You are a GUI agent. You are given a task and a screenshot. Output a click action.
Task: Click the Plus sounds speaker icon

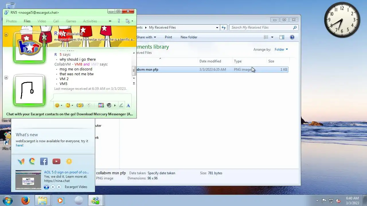[109, 105]
